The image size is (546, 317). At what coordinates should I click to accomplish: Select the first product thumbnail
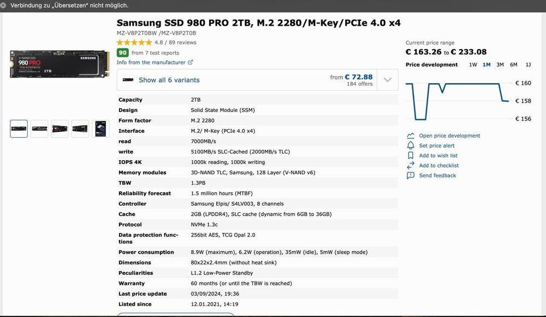tap(19, 129)
